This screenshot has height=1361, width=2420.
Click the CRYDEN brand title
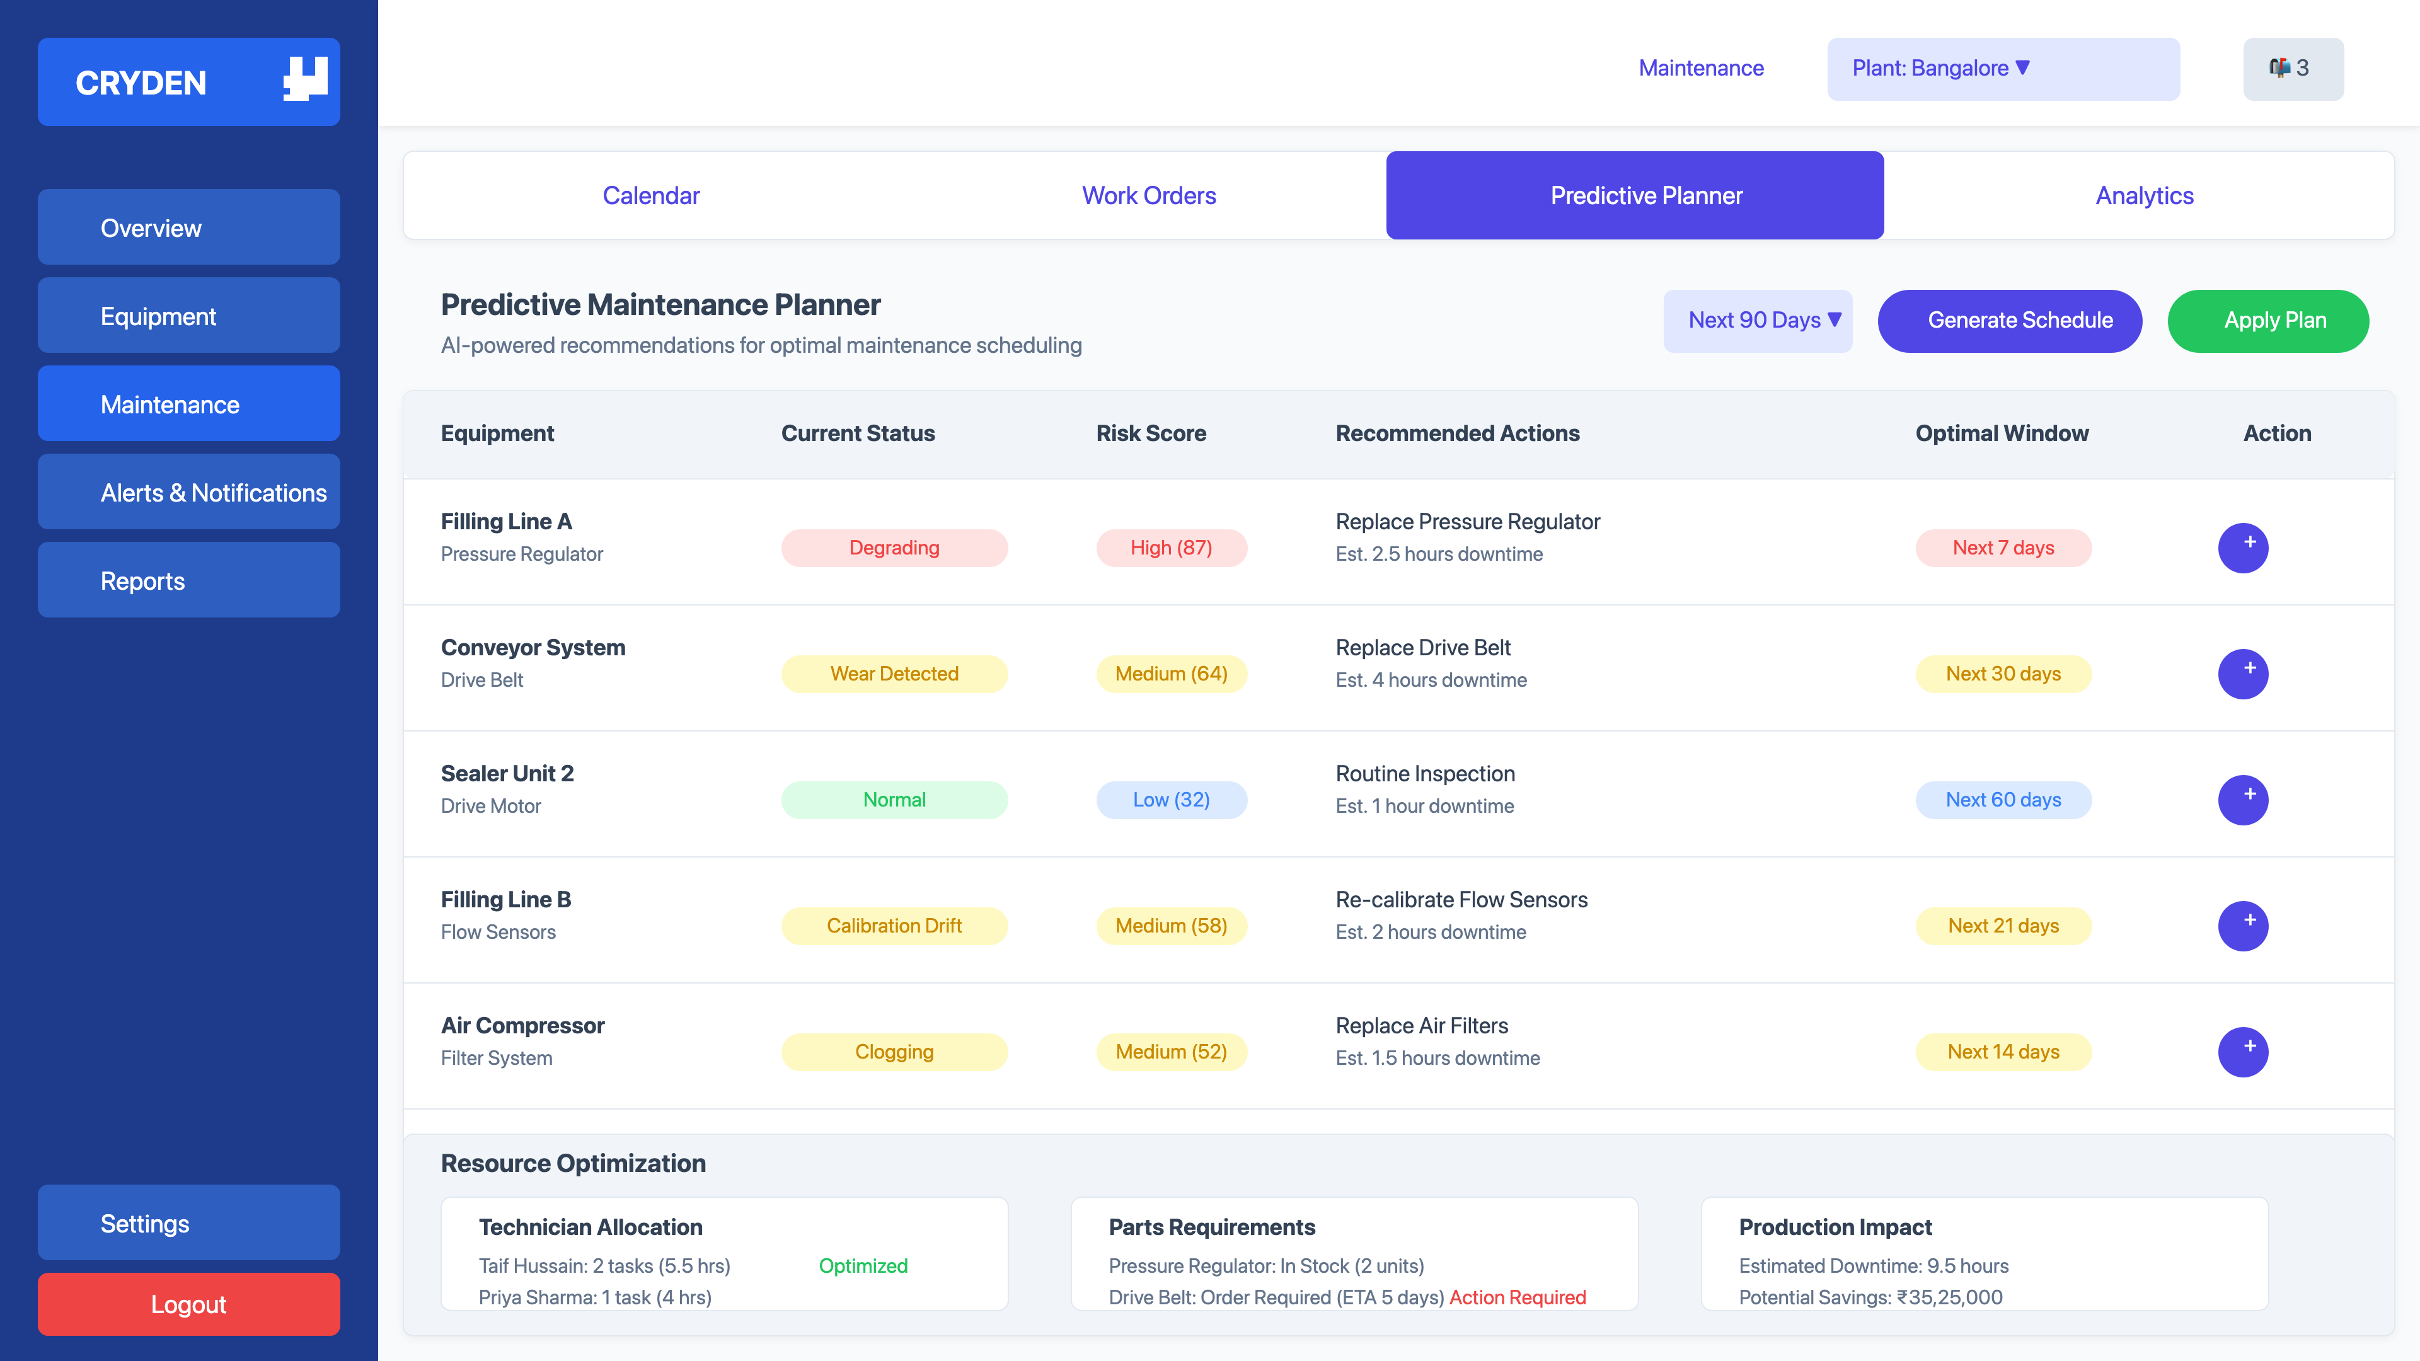(141, 83)
